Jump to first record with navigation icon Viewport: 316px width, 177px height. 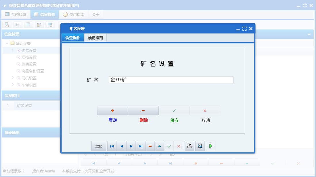click(x=112, y=146)
